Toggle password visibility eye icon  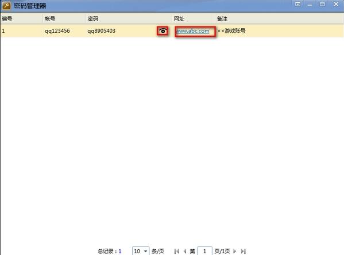tap(163, 31)
